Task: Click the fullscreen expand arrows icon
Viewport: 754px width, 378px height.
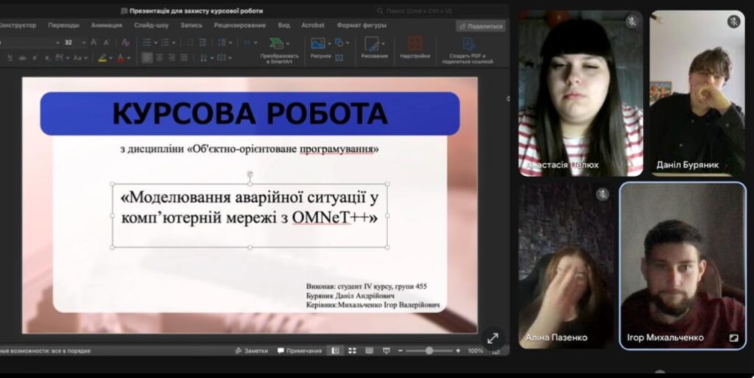Action: pos(492,338)
